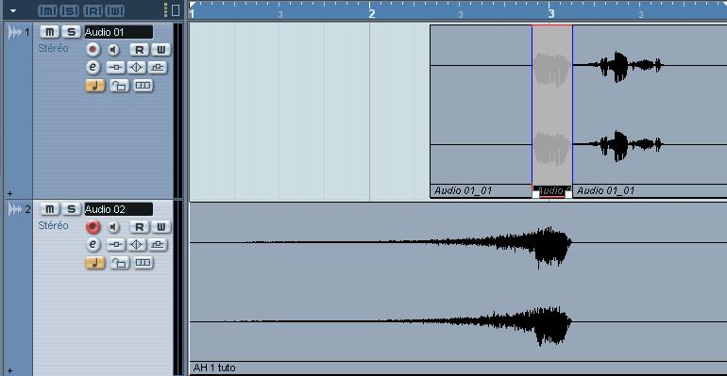Solo the Audio 01 track
The width and height of the screenshot is (727, 376).
pyautogui.click(x=71, y=32)
